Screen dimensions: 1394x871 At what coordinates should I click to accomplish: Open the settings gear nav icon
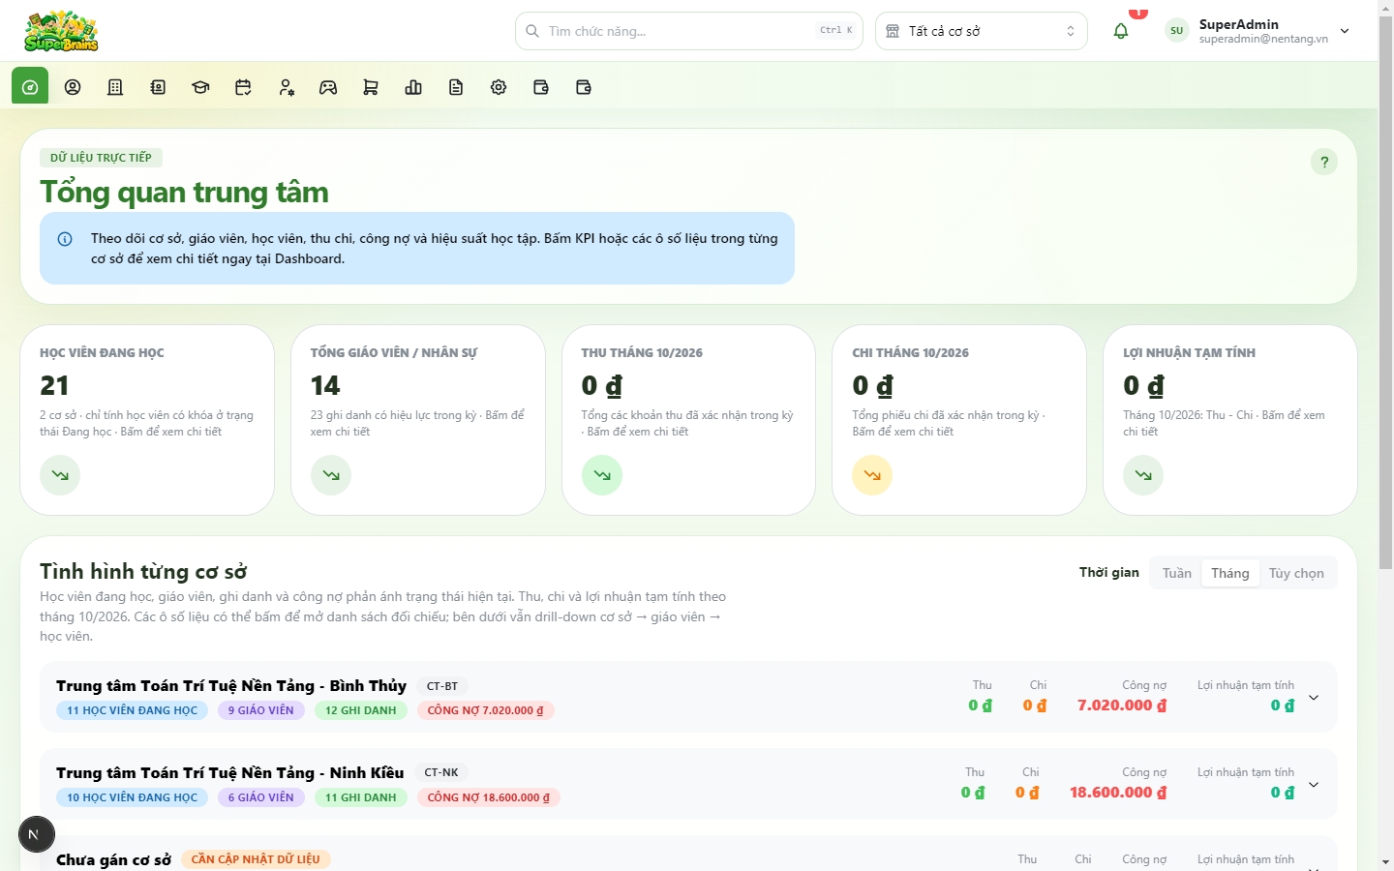[499, 87]
